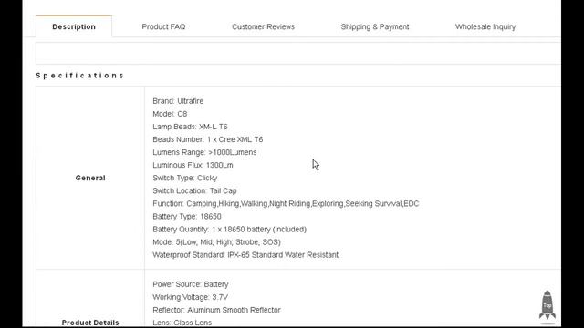Viewport: 584px width, 328px height.
Task: Click the Working Voltage: 3.7V line
Action: coord(190,297)
